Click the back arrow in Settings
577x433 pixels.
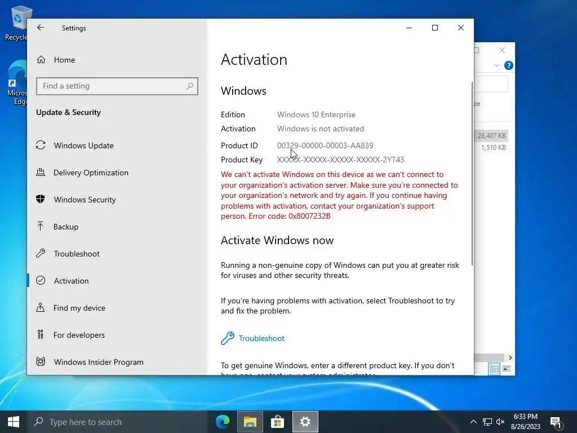pyautogui.click(x=41, y=28)
